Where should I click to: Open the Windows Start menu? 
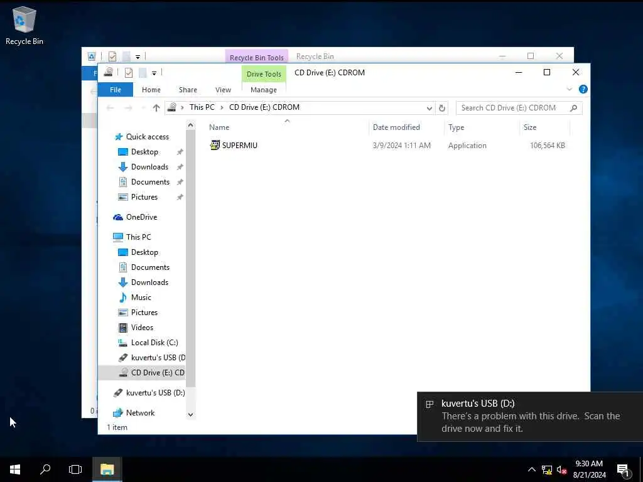pyautogui.click(x=15, y=469)
